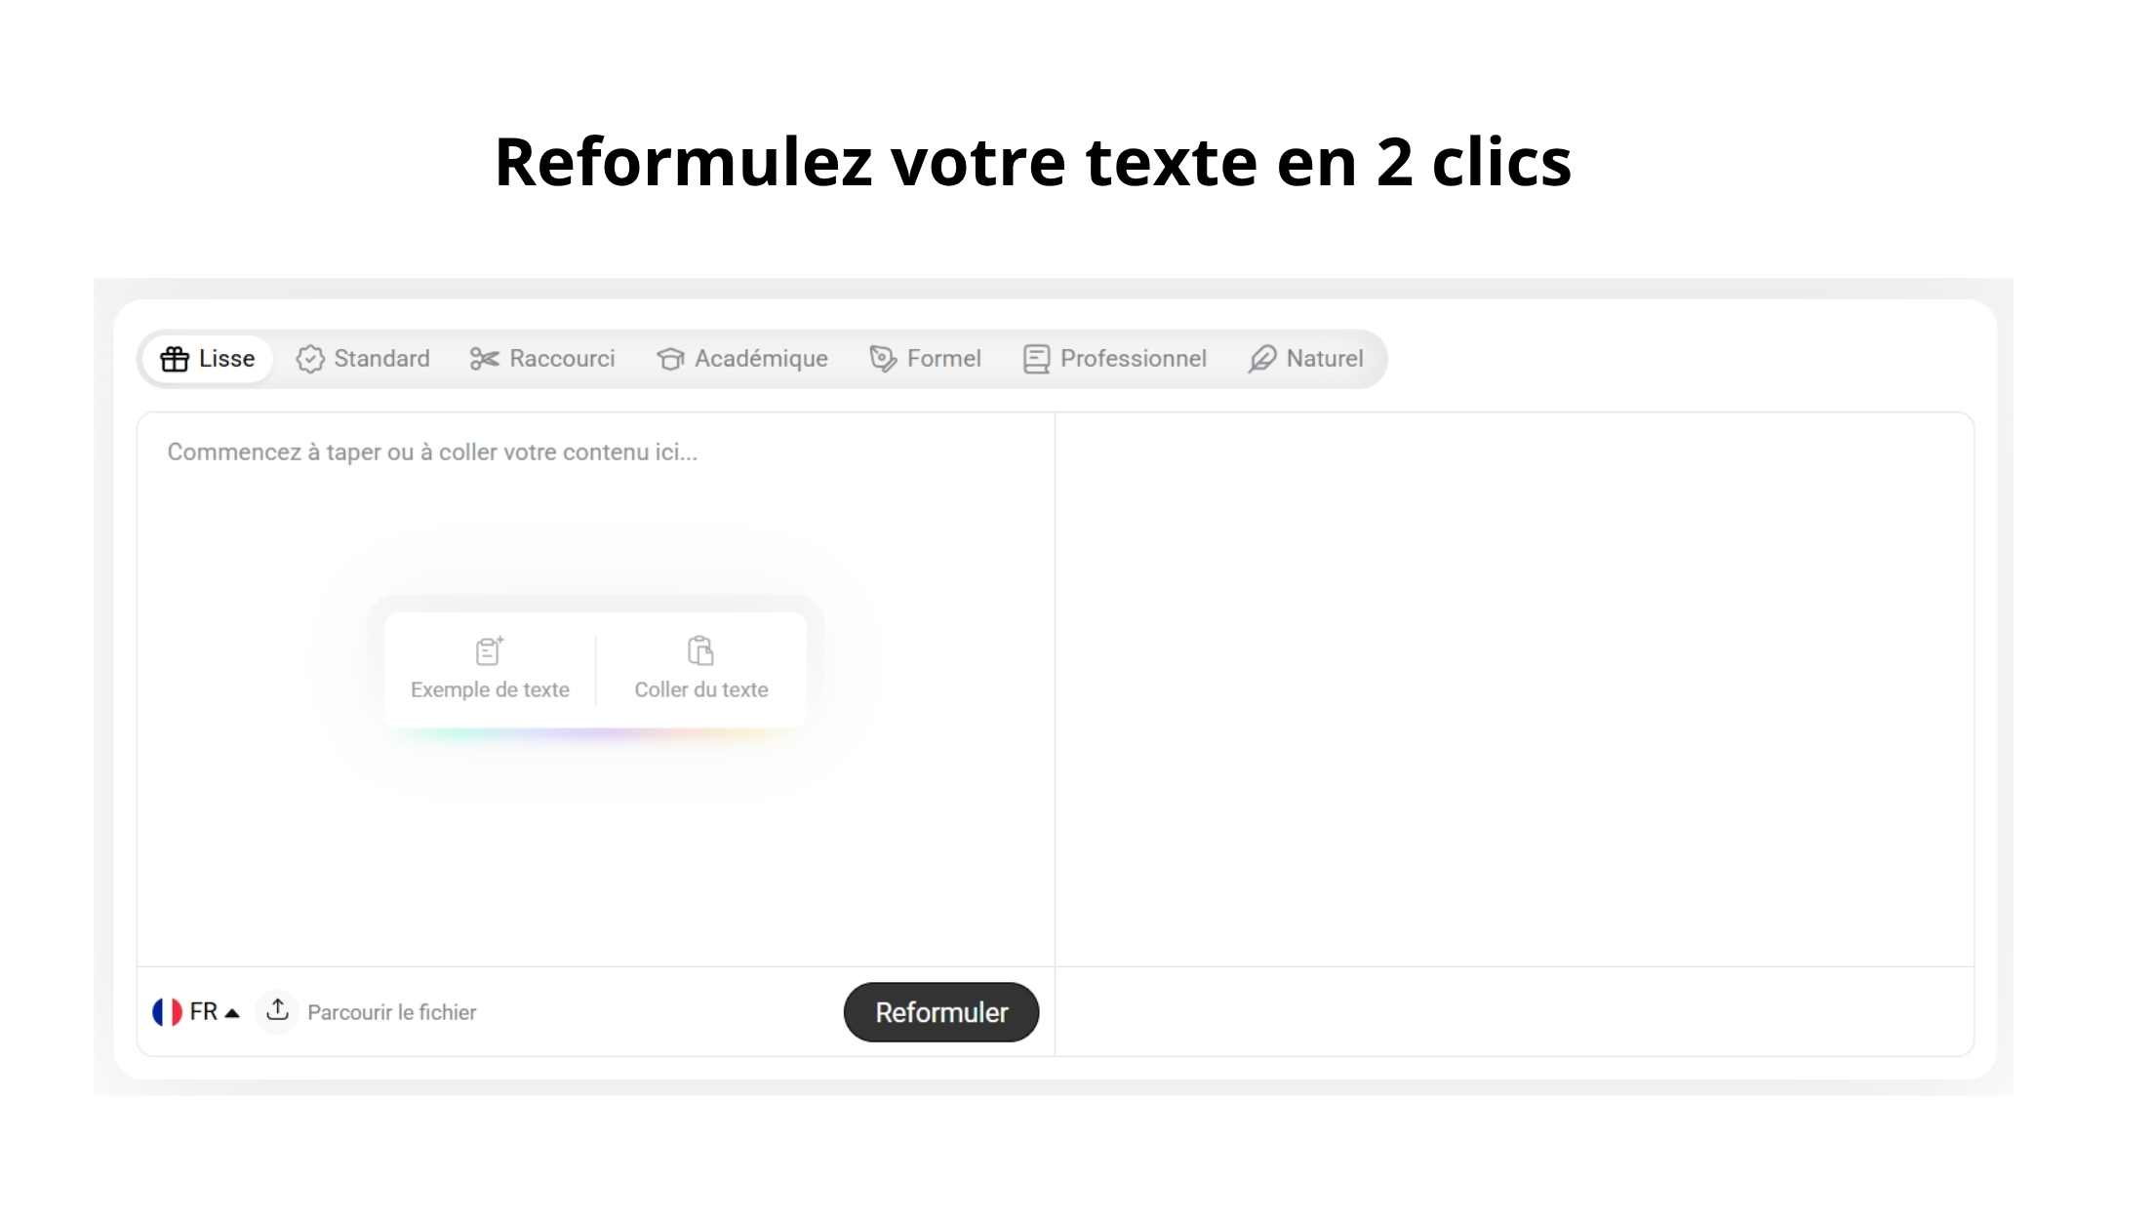Click the Parcourir le fichier link

[392, 1012]
